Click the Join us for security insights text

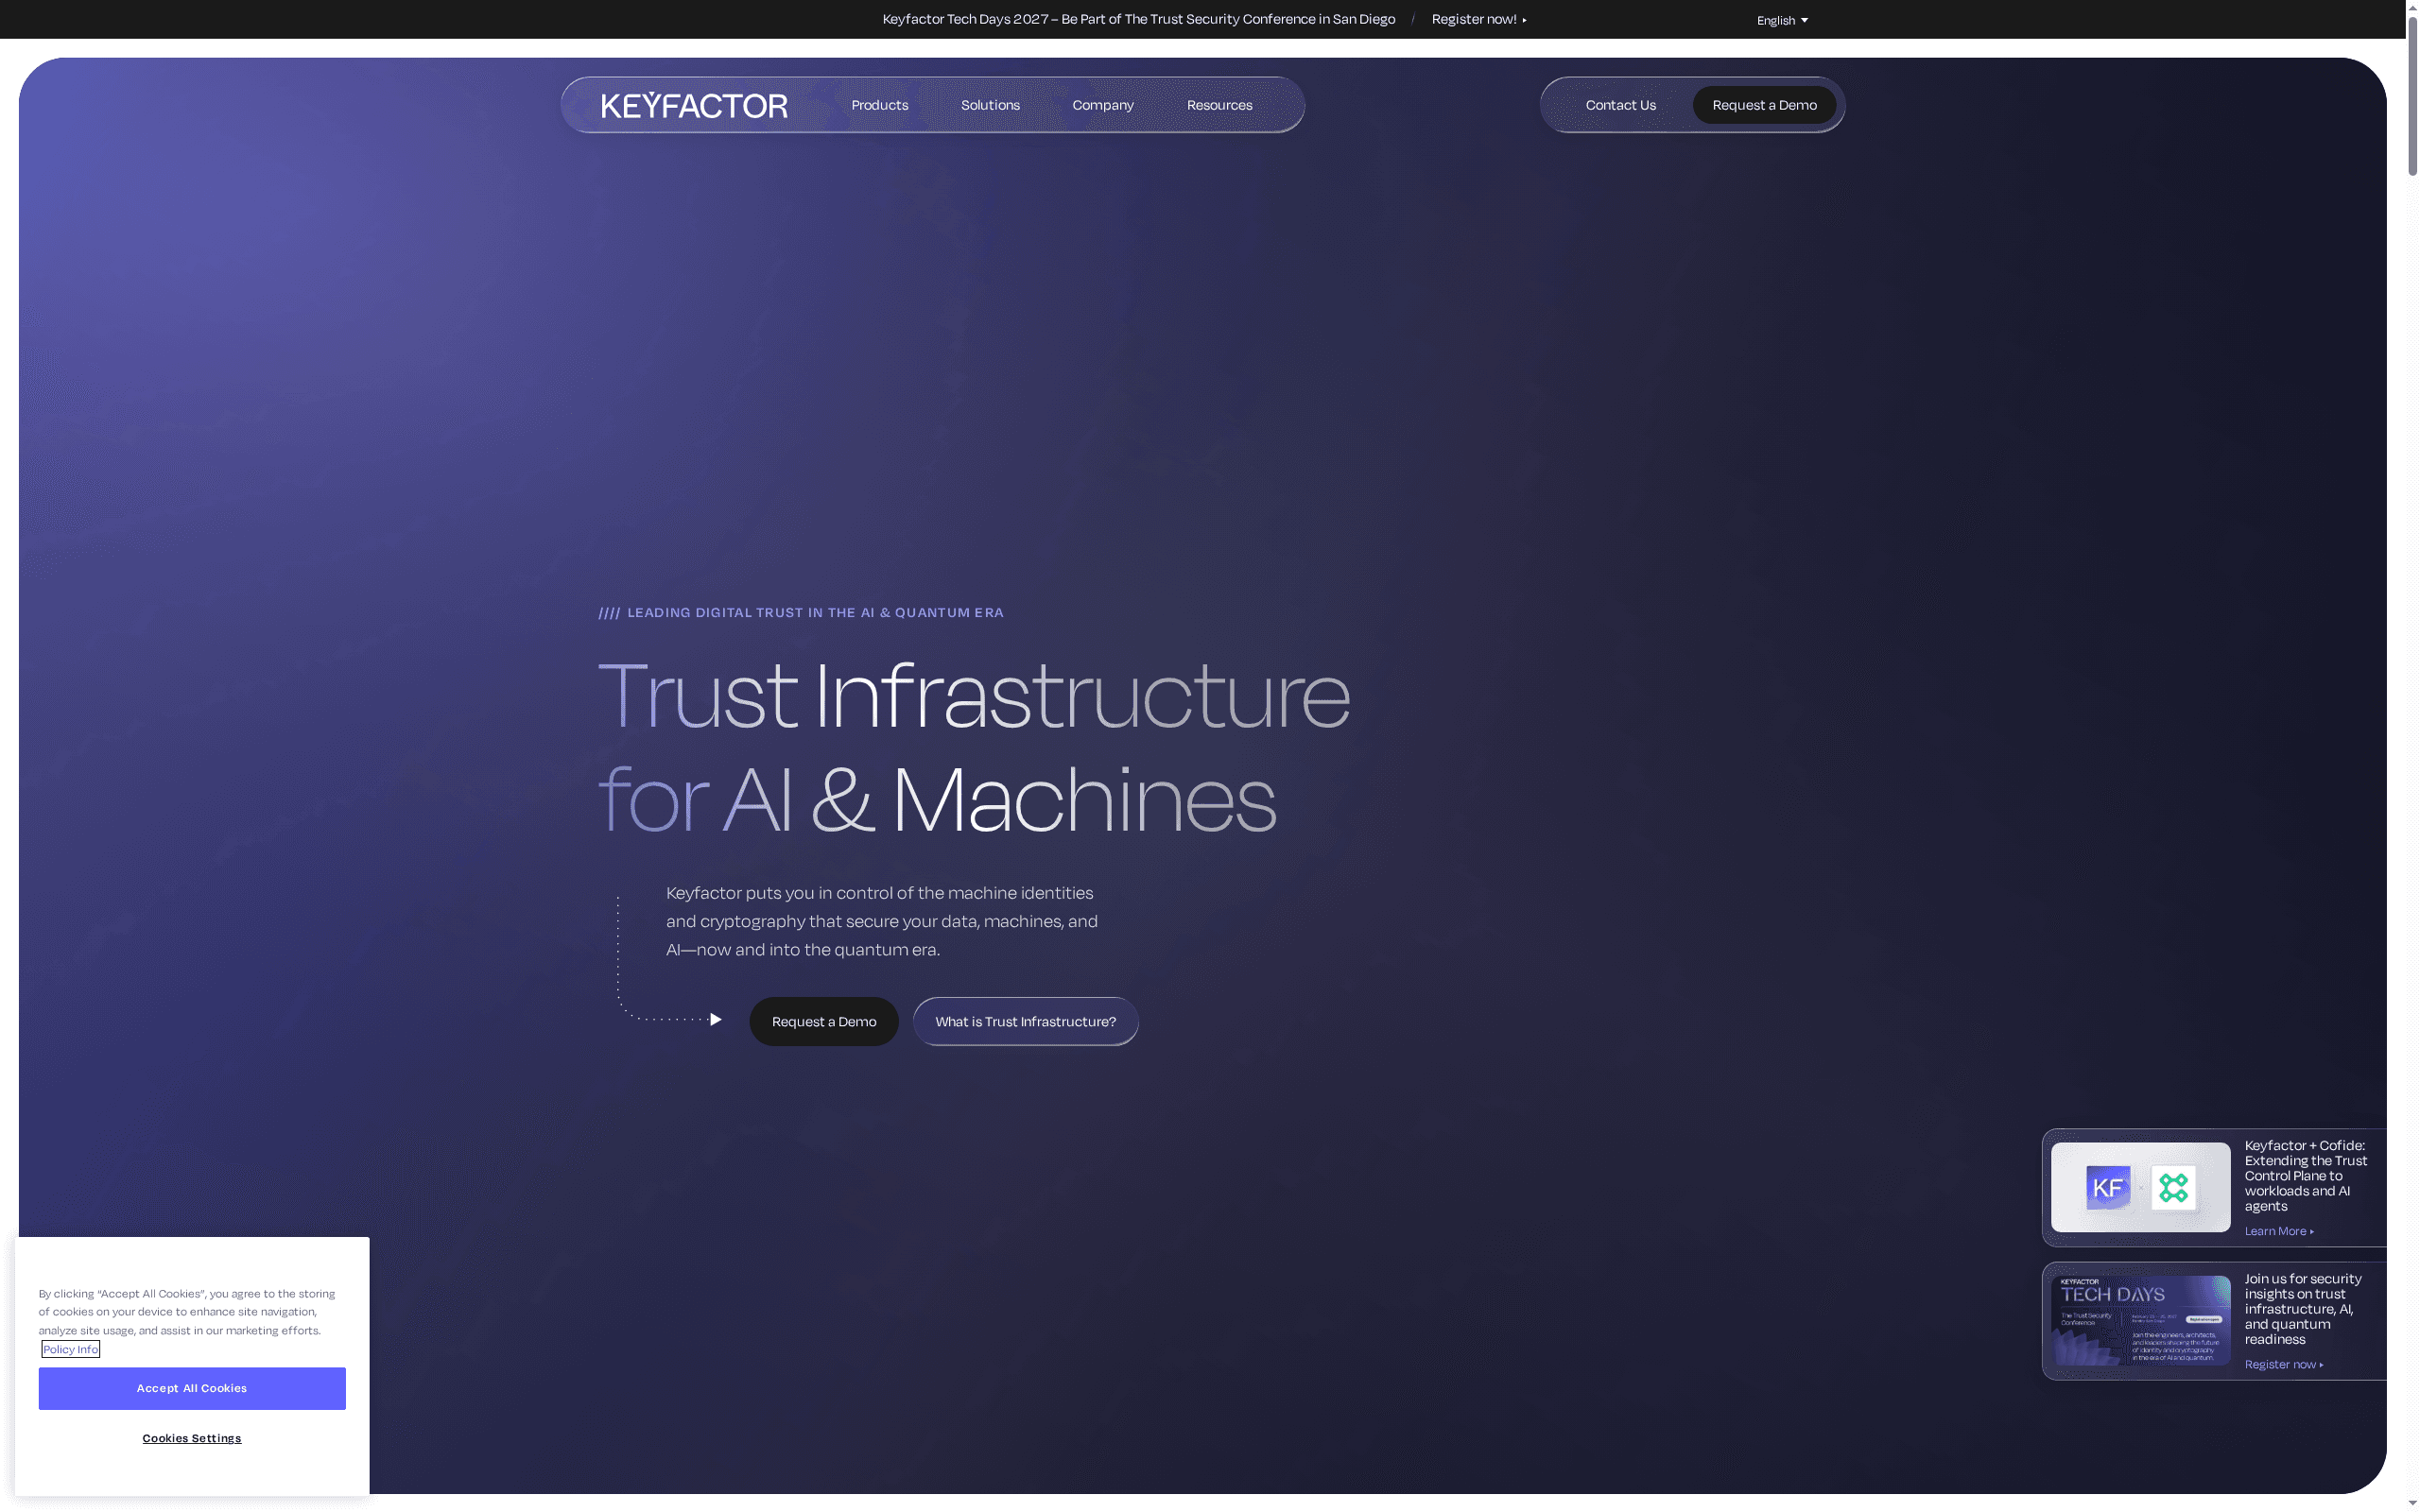[2302, 1308]
